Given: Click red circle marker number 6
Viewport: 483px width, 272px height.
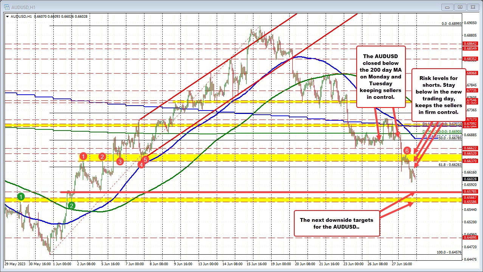Looking at the screenshot, I should [407, 150].
